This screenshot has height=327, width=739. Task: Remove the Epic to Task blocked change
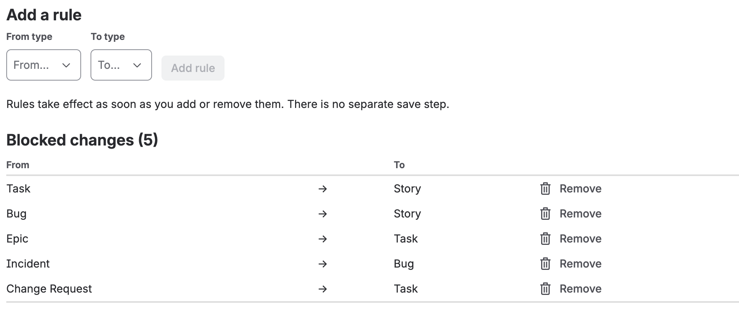click(x=571, y=239)
